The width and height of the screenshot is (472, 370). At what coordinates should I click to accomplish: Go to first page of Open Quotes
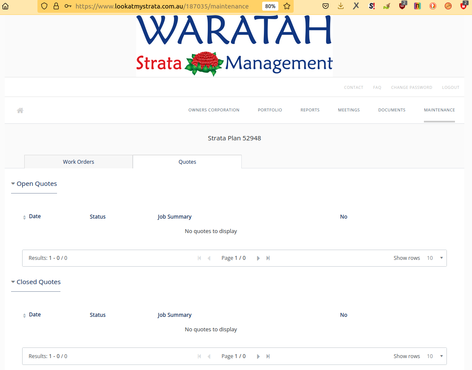(x=199, y=259)
